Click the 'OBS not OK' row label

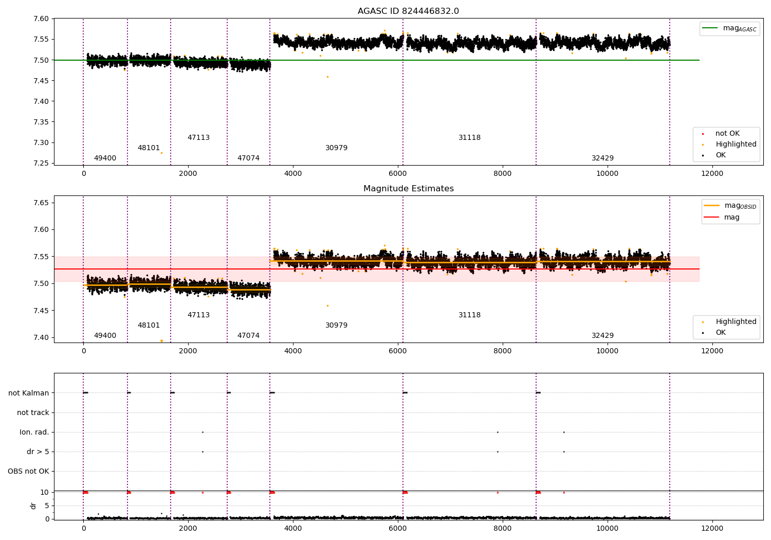click(28, 471)
